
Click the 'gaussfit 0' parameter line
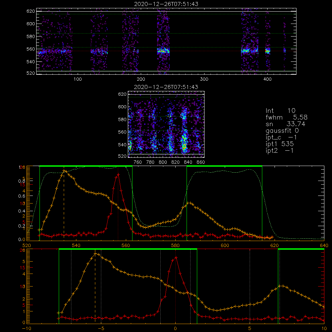pos(282,131)
